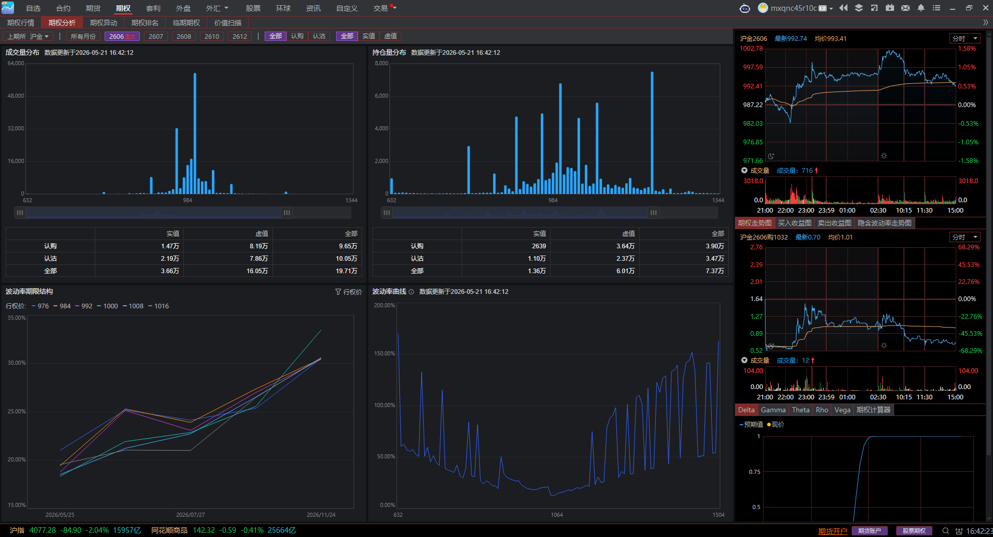Expand the account mxqnc45r10c dropdown arrow
993x537 pixels.
pyautogui.click(x=831, y=8)
